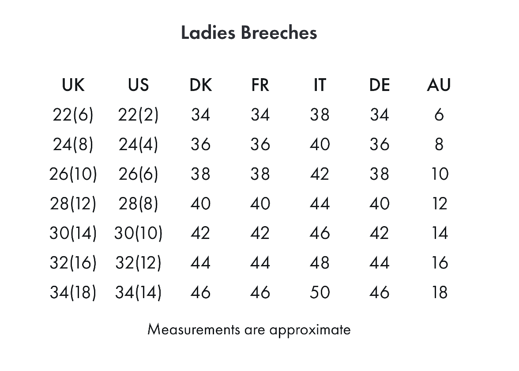This screenshot has width=519, height=371.
Task: Select US size 28(8) cell
Action: pyautogui.click(x=138, y=204)
